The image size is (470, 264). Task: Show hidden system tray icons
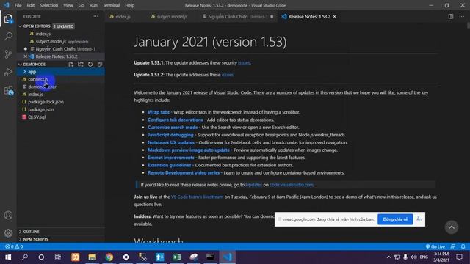388,257
